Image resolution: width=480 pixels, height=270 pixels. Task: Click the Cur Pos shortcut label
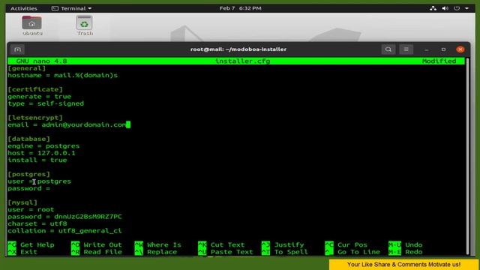point(352,245)
